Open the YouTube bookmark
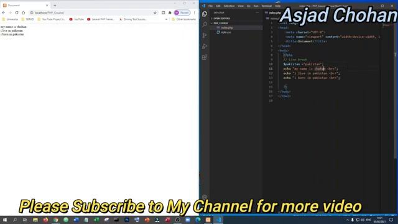This screenshot has width=398, height=224. point(76,19)
